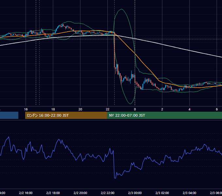
Task: Click the ロンドン 16:00-22:00 JST session bar
Action: pos(66,115)
